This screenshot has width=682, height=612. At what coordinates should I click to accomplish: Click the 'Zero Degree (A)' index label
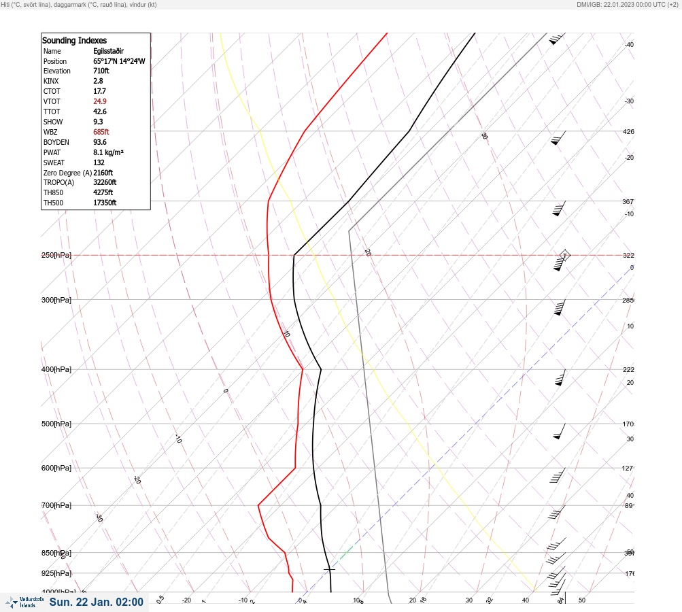click(67, 173)
